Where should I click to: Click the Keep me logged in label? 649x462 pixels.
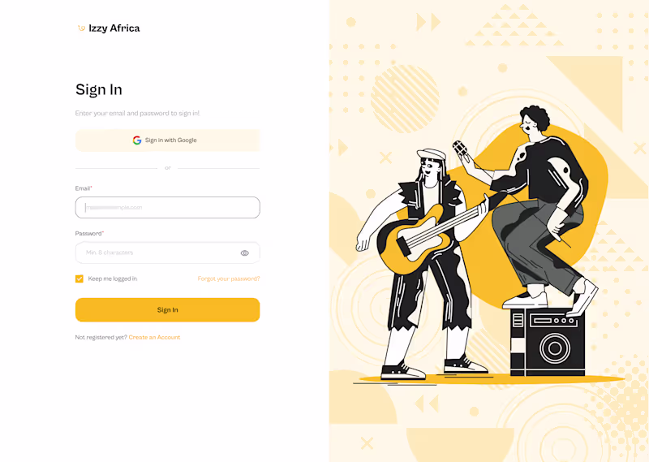(x=113, y=278)
